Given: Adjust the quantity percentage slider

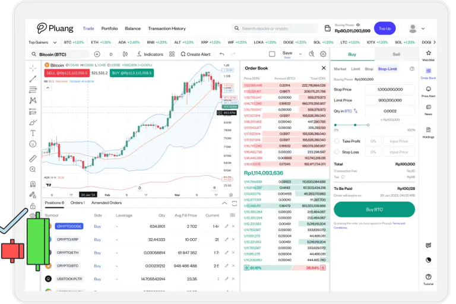Looking at the screenshot, I should [374, 125].
